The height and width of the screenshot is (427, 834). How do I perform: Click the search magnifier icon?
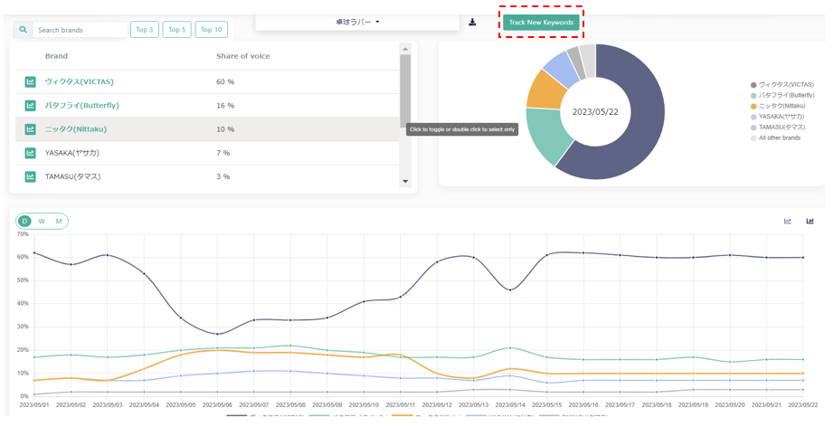coord(24,30)
